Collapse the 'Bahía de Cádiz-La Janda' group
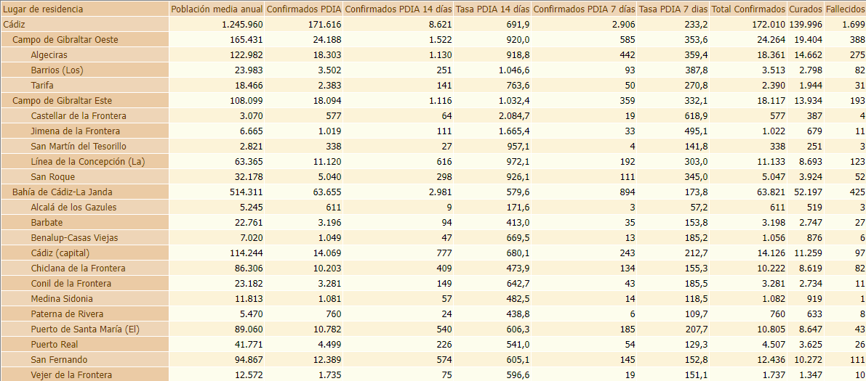Image resolution: width=866 pixels, height=381 pixels. (x=62, y=192)
